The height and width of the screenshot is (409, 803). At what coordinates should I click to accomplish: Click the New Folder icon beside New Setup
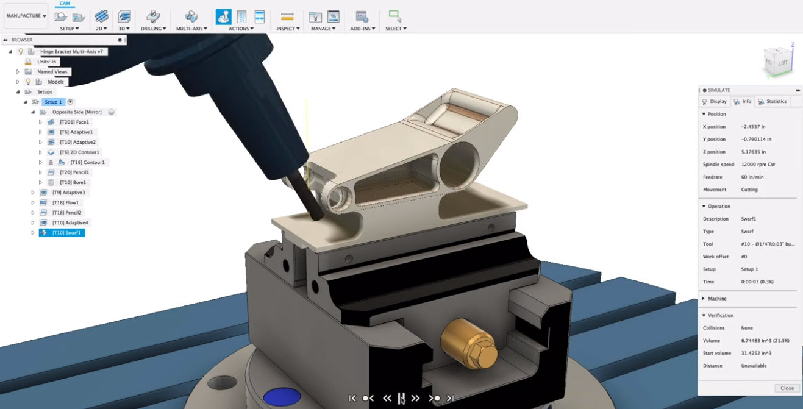point(79,16)
